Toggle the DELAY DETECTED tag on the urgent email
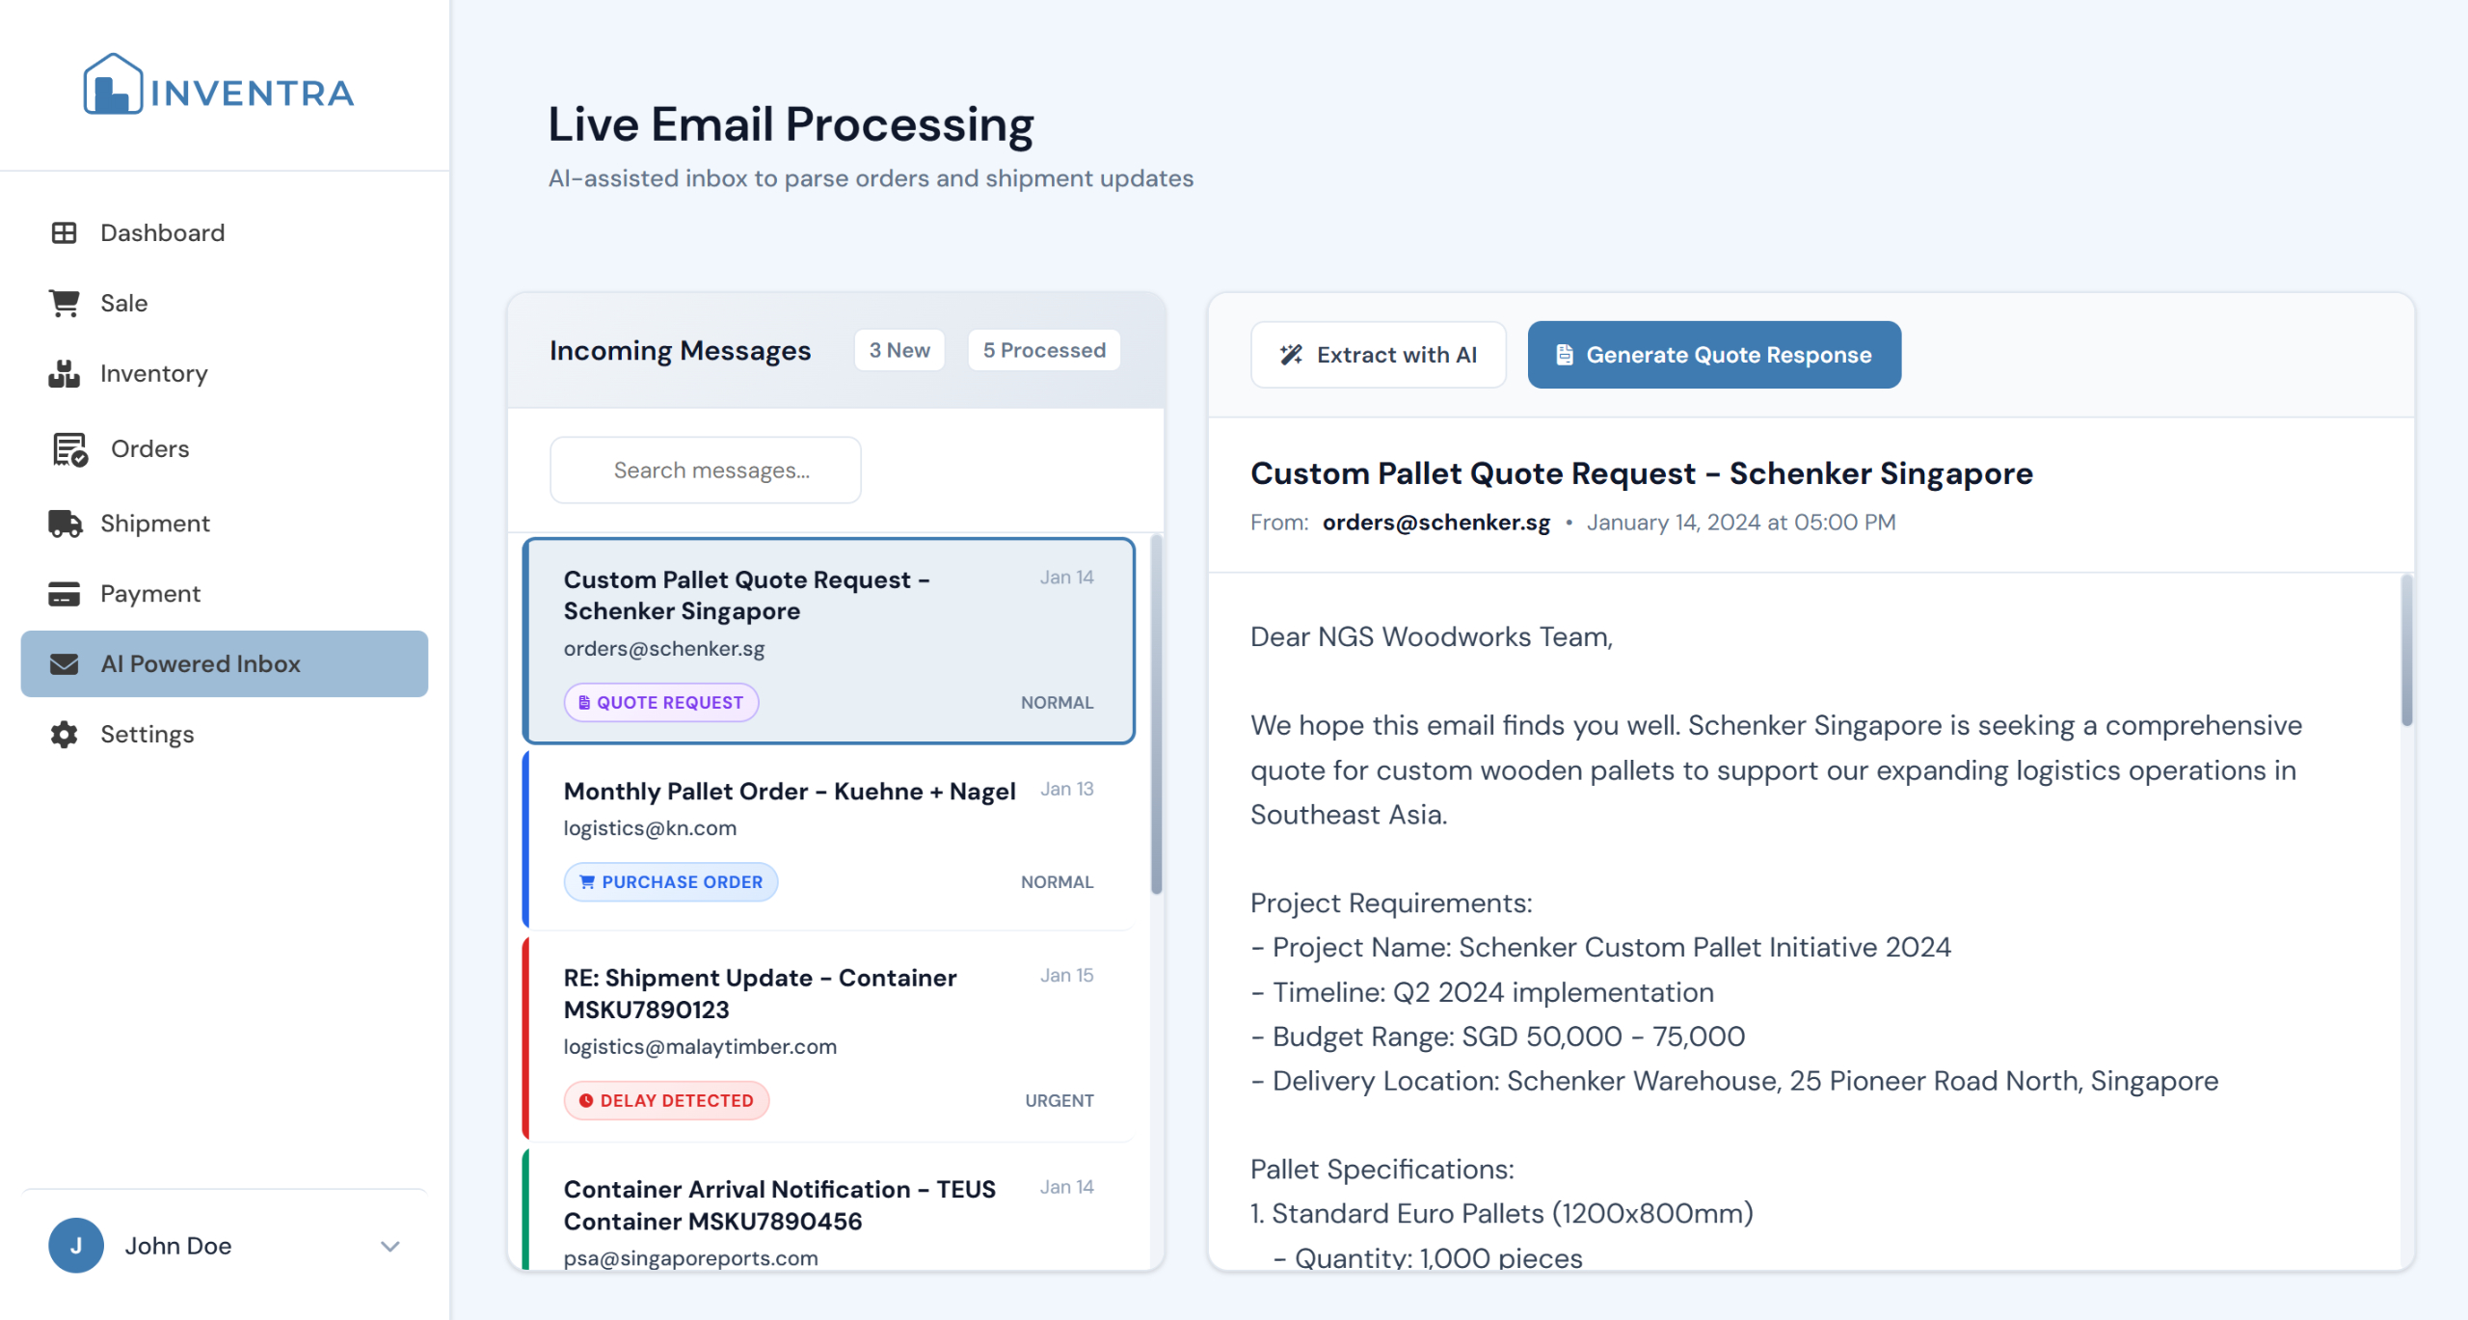 pyautogui.click(x=665, y=1100)
